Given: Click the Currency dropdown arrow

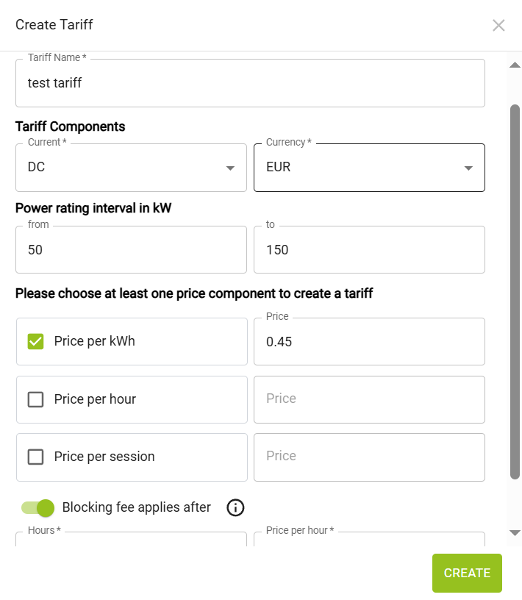Looking at the screenshot, I should click(468, 168).
